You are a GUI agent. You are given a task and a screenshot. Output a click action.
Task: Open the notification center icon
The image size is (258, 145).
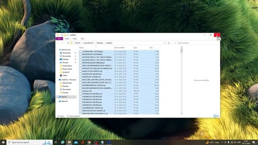point(254,142)
